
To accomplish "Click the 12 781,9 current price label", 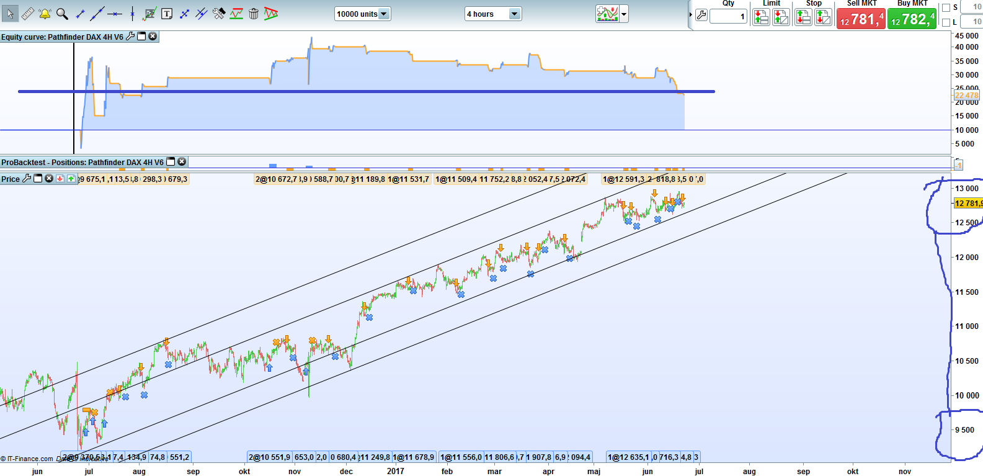I will (968, 203).
